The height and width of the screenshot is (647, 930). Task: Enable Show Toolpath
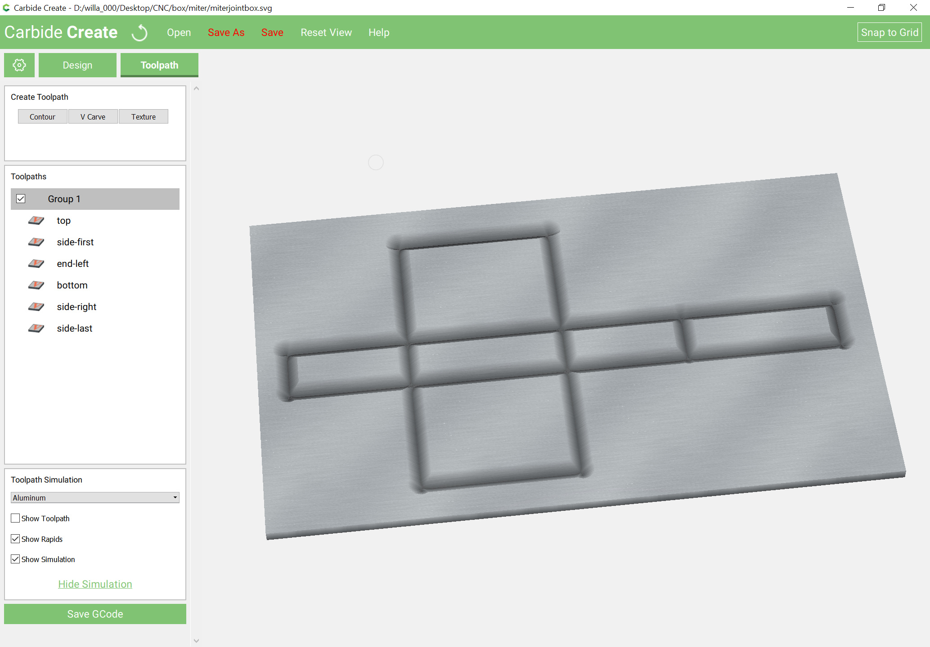point(15,518)
